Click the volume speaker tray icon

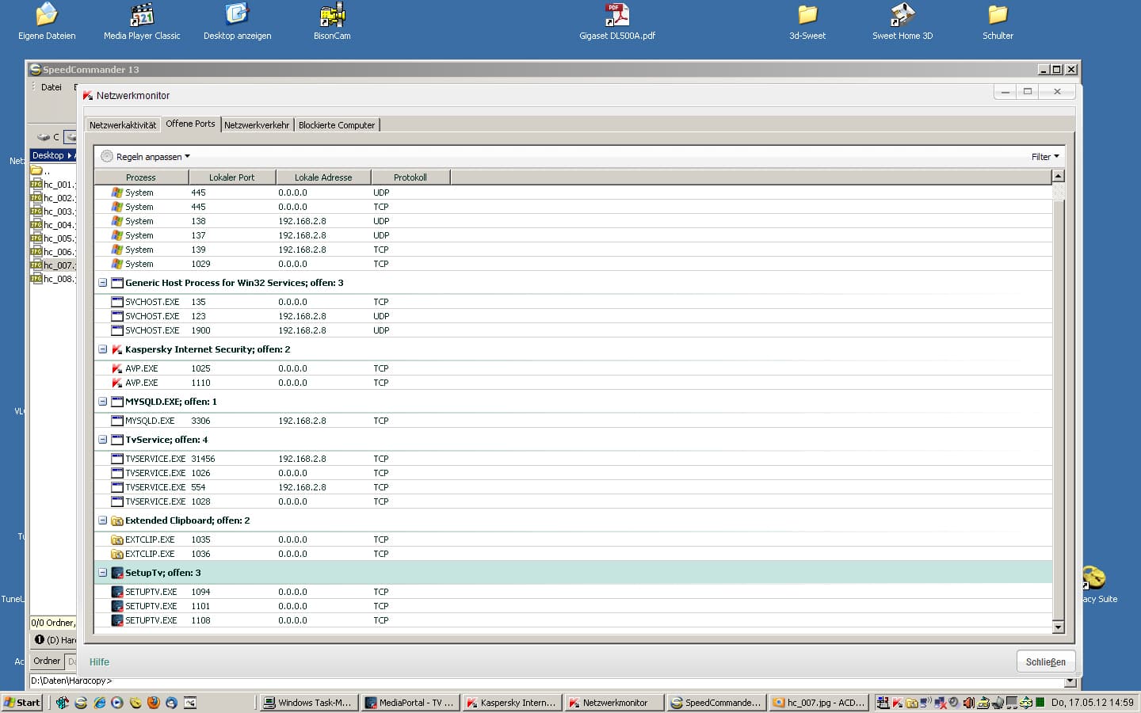click(x=967, y=703)
